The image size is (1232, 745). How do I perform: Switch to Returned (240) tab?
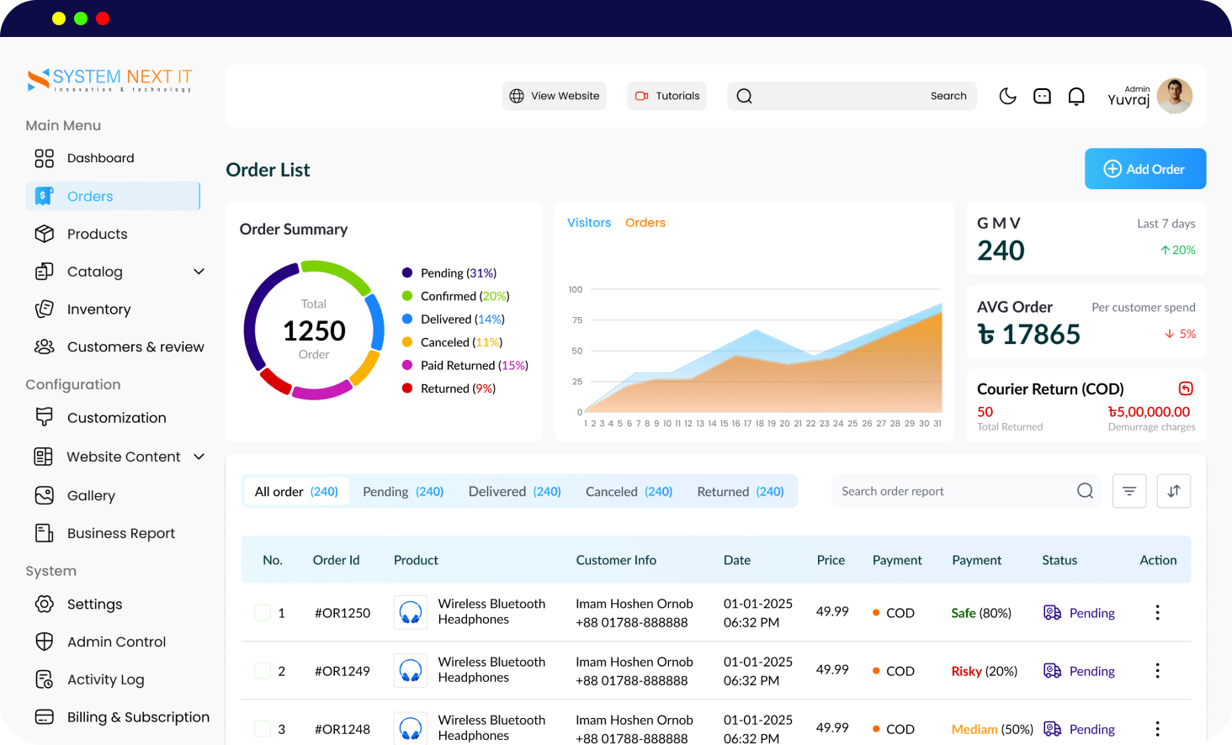click(x=741, y=492)
